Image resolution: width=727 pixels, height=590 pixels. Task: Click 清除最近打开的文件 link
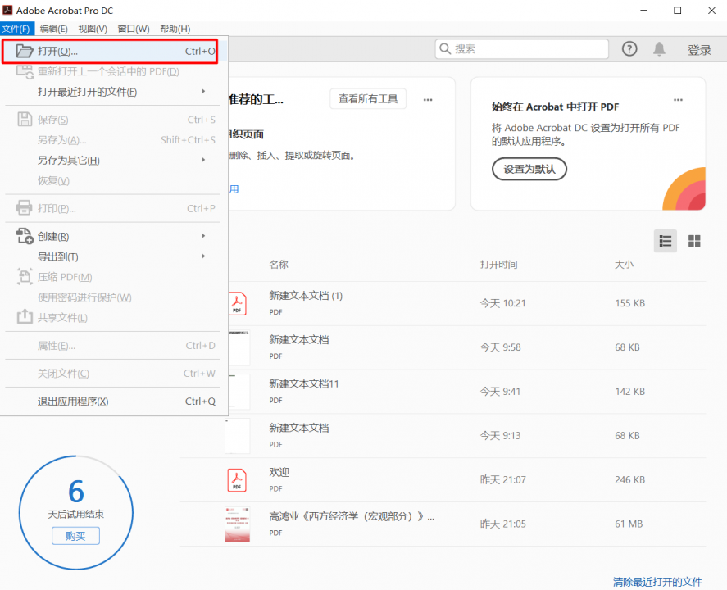point(657,582)
